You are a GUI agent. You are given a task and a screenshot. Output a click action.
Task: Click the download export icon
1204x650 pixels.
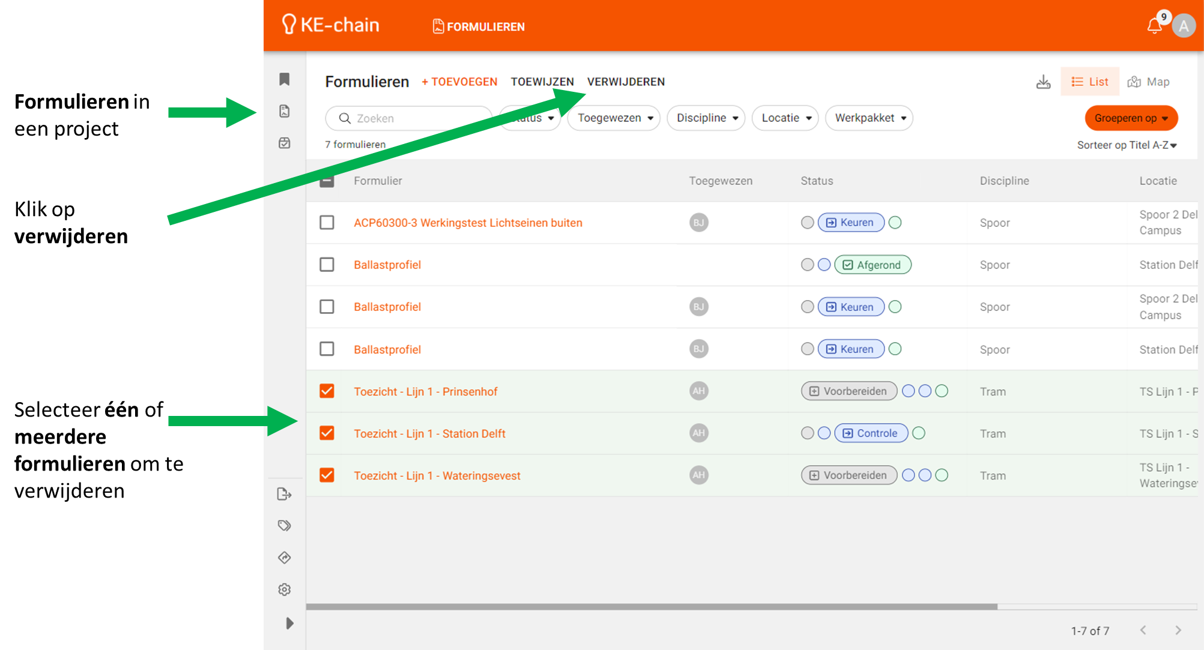[x=1043, y=82]
